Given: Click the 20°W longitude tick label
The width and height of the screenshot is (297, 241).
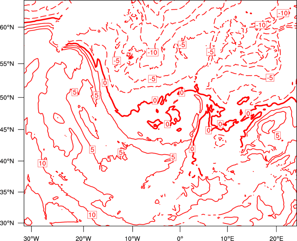Looking at the screenshot, I should (x=84, y=238).
